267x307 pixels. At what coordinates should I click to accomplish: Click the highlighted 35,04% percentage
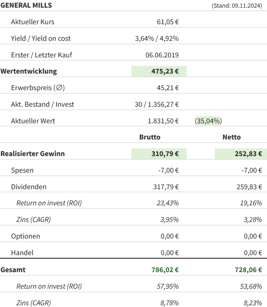pos(208,121)
